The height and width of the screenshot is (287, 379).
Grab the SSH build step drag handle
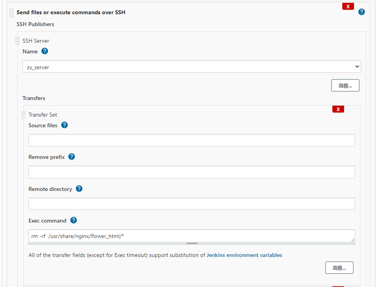click(x=11, y=13)
